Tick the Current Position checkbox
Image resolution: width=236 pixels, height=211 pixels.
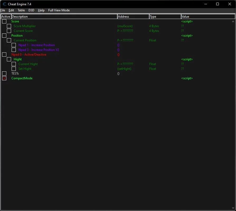point(9,40)
